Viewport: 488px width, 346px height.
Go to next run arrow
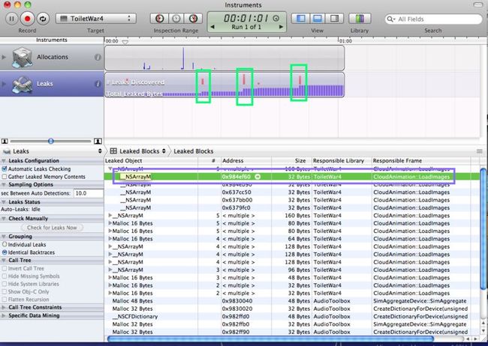pyautogui.click(x=281, y=27)
